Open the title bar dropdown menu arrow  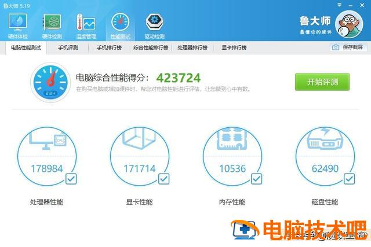[x=339, y=5]
